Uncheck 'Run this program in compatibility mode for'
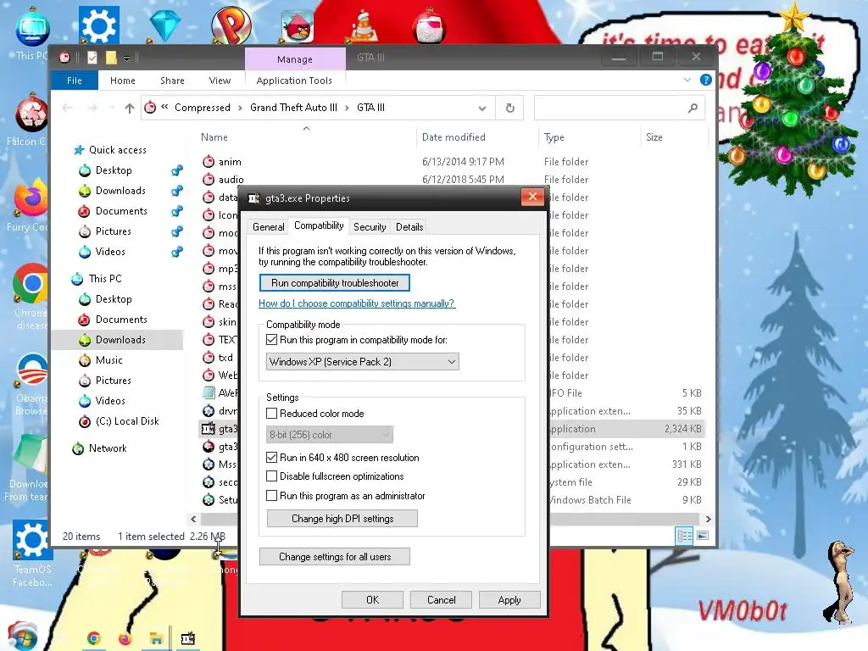Screen dimensions: 868x651 click(272, 340)
